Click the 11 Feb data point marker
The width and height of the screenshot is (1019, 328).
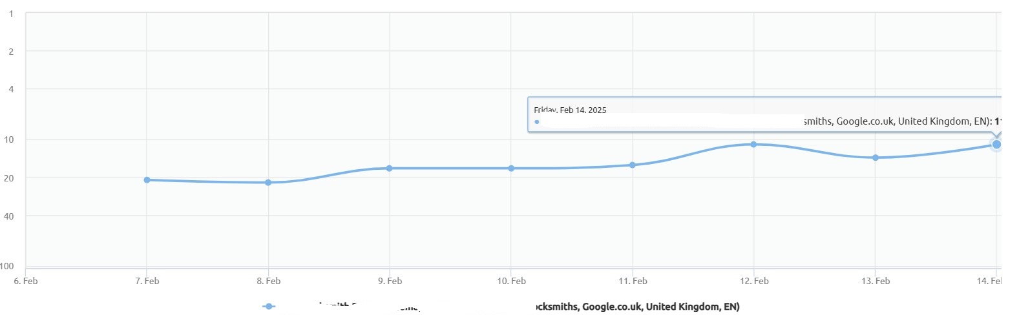[633, 165]
